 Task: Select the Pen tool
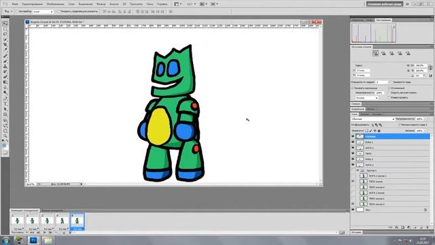[x=5, y=99]
